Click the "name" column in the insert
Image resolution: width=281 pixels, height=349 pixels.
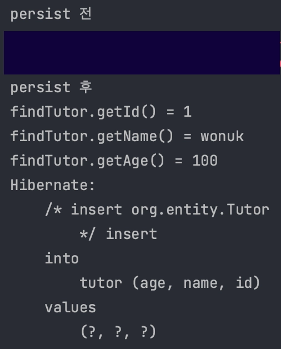(201, 283)
